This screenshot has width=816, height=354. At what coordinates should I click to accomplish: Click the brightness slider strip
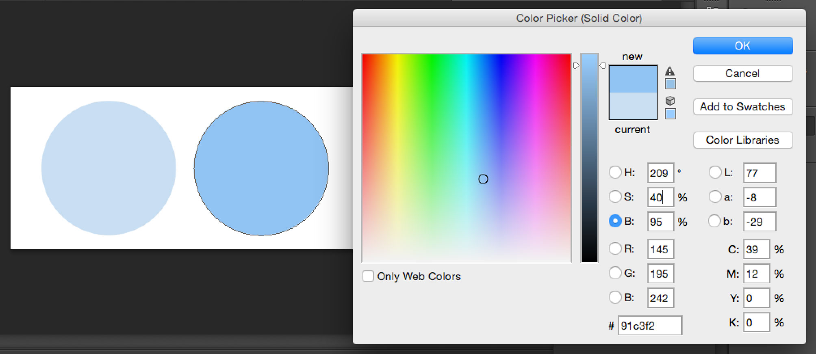tap(589, 158)
